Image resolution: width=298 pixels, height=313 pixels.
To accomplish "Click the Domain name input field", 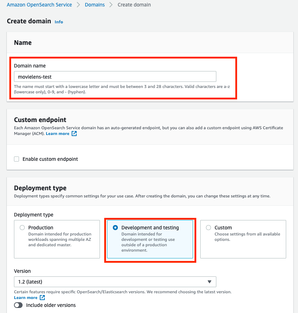I will coord(115,76).
